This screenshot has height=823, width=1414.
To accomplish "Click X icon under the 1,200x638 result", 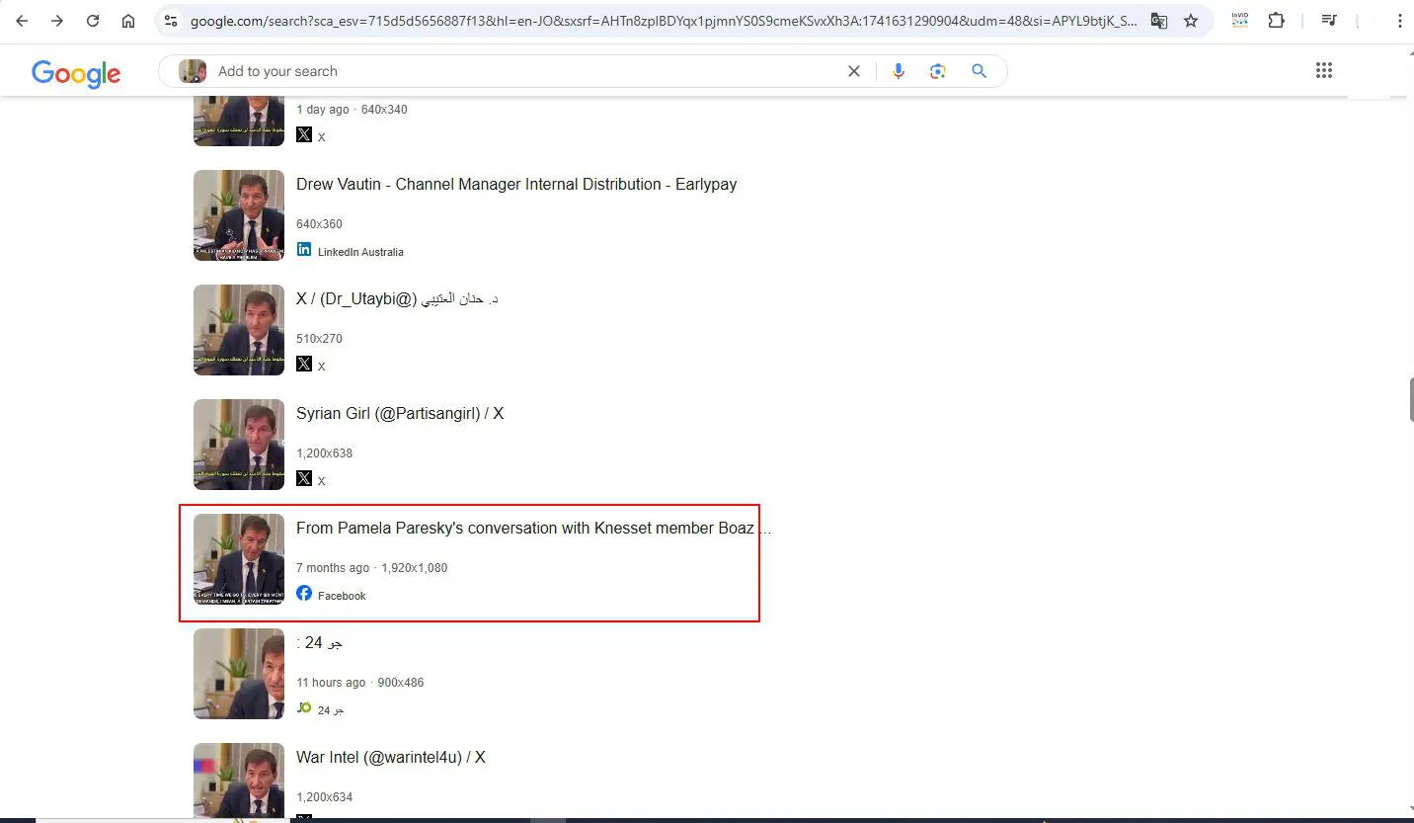I will click(304, 478).
